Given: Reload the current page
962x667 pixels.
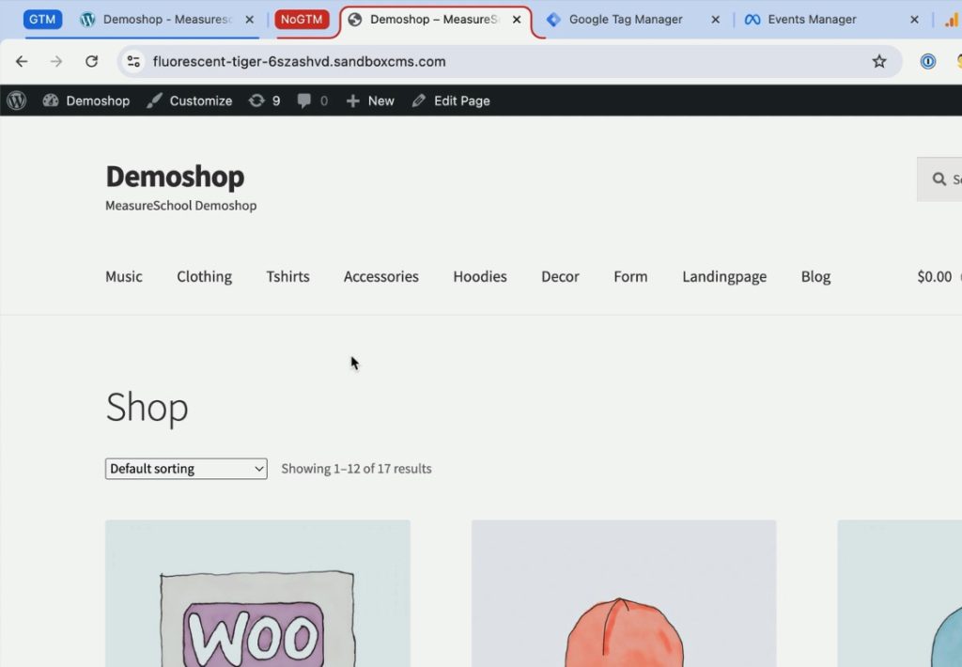Looking at the screenshot, I should pos(91,61).
